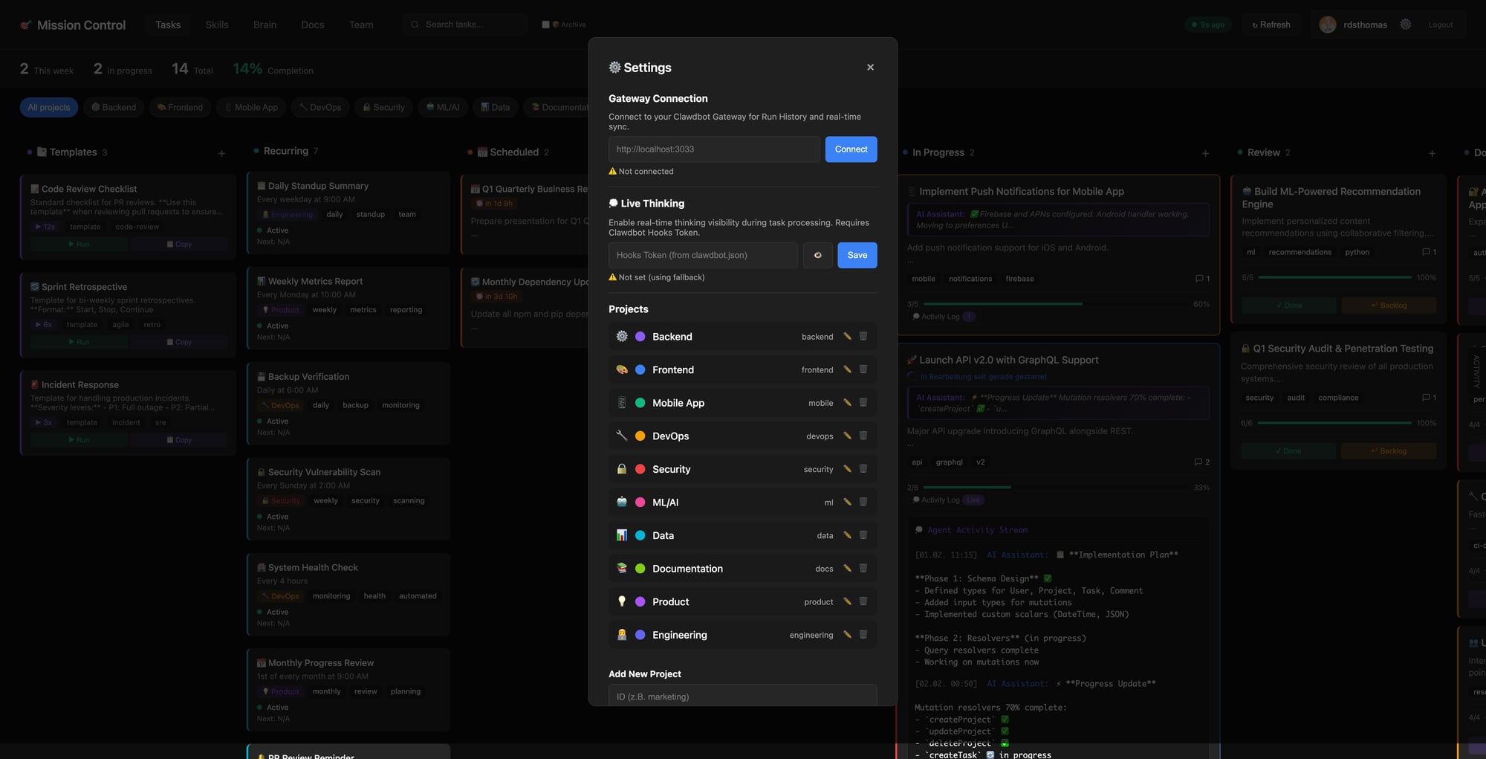Expand Activity Log on Push Notifications card
The image size is (1486, 759).
944,317
